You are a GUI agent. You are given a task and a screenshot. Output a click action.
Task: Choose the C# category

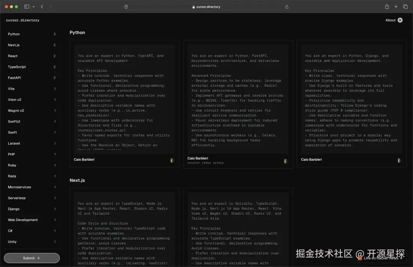pyautogui.click(x=32, y=231)
